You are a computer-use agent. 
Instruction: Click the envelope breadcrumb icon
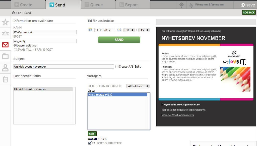pos(20,13)
